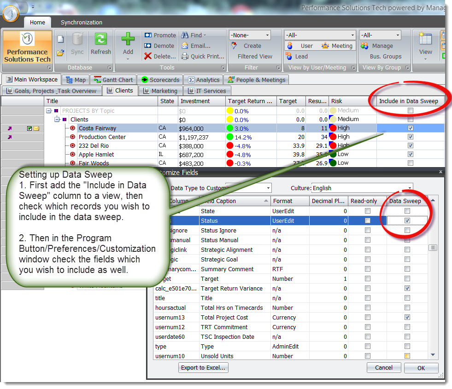Close the Customize Fields dialog
Screen dimensions: 452x389
(x=440, y=172)
